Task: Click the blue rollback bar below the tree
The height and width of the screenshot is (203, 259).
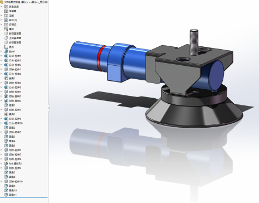Action: (24, 197)
